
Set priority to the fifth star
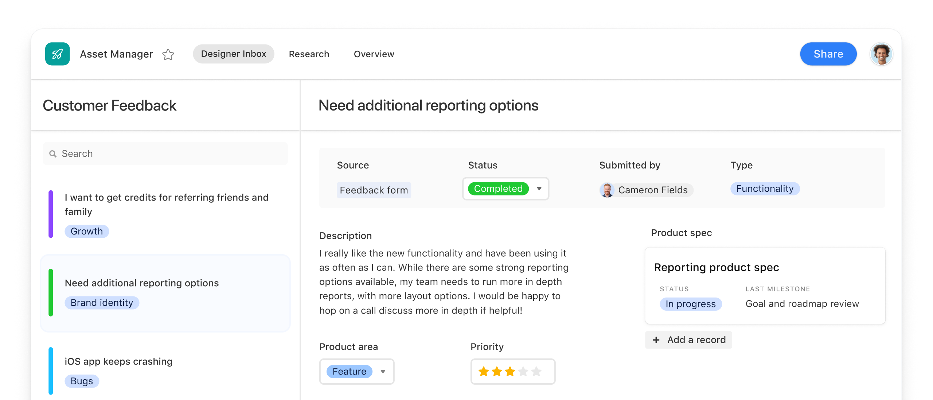(x=536, y=372)
